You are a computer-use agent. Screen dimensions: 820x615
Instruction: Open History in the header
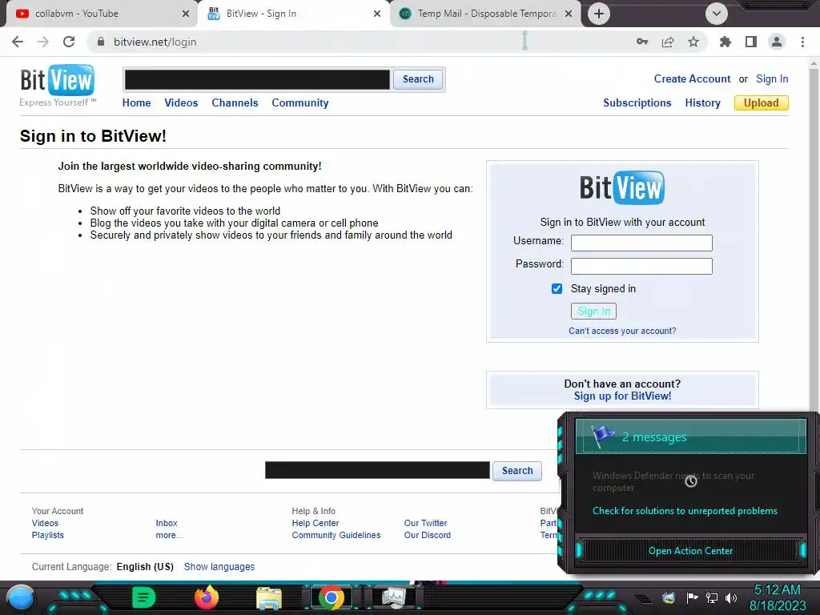[x=703, y=103]
